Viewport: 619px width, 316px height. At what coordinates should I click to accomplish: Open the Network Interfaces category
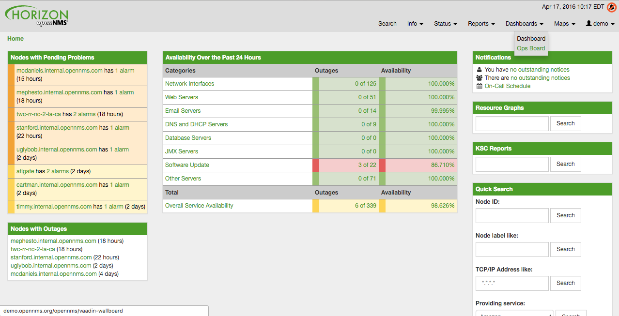click(189, 84)
